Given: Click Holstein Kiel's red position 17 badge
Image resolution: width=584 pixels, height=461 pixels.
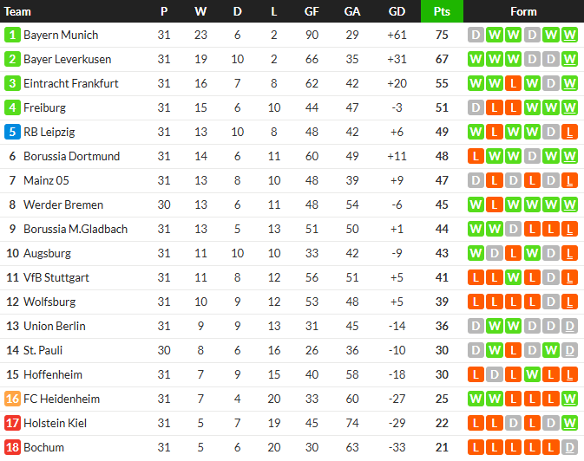Looking at the screenshot, I should coord(12,424).
